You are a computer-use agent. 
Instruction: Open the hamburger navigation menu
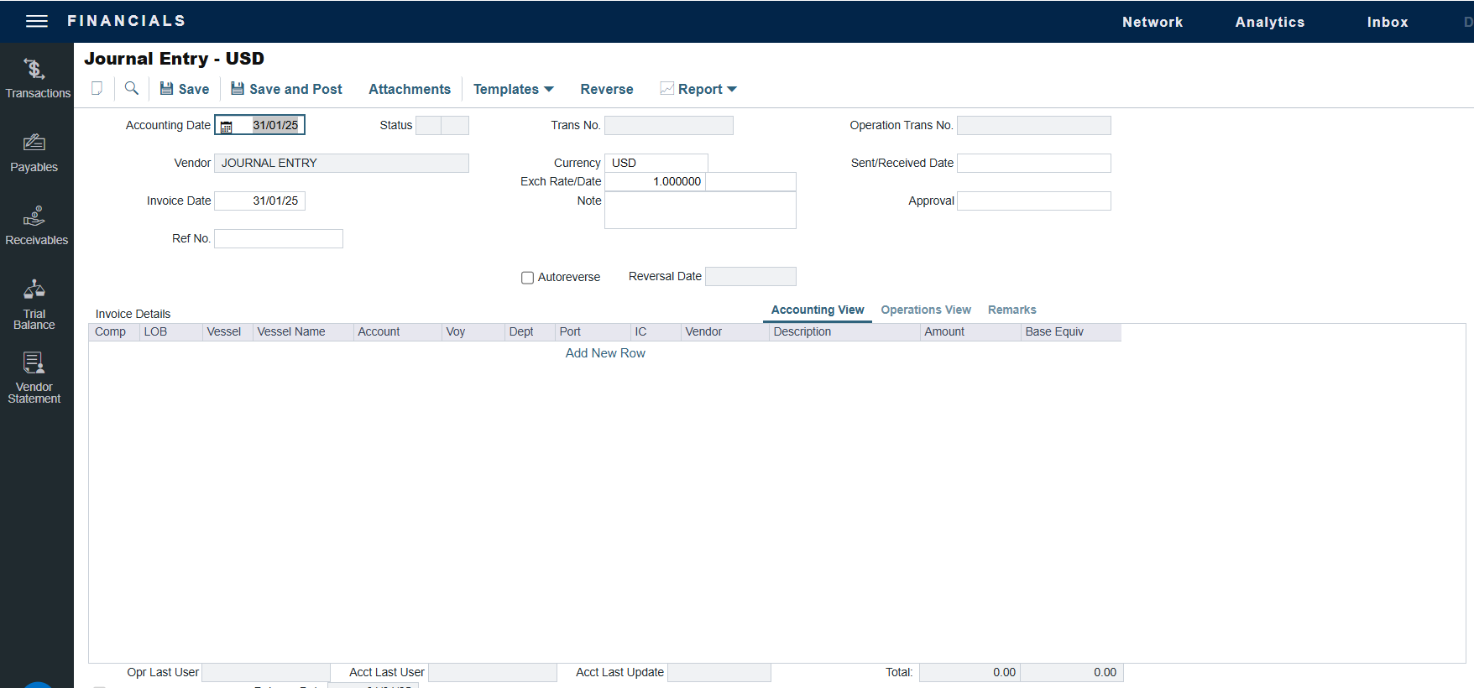coord(37,21)
